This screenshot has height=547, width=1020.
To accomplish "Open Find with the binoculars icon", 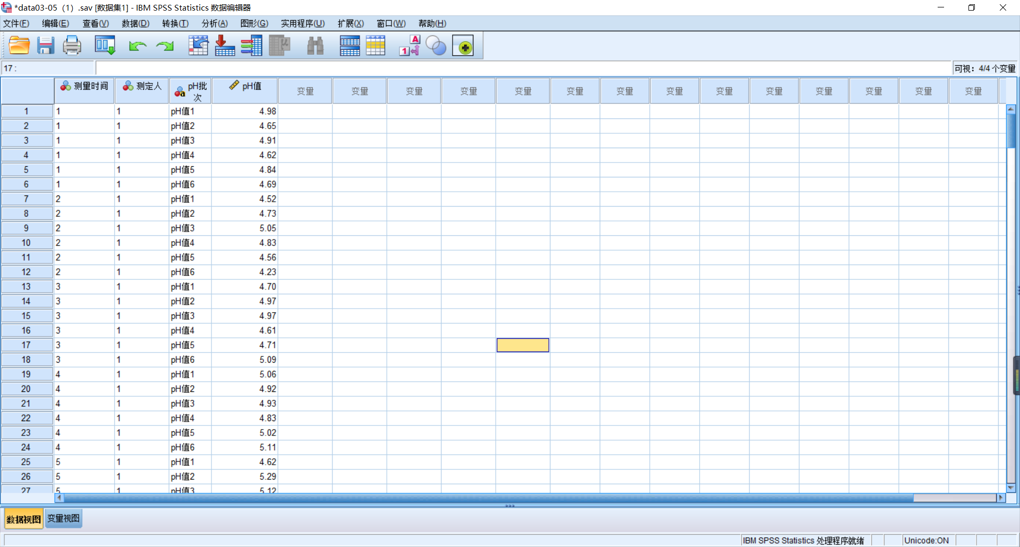I will tap(315, 46).
